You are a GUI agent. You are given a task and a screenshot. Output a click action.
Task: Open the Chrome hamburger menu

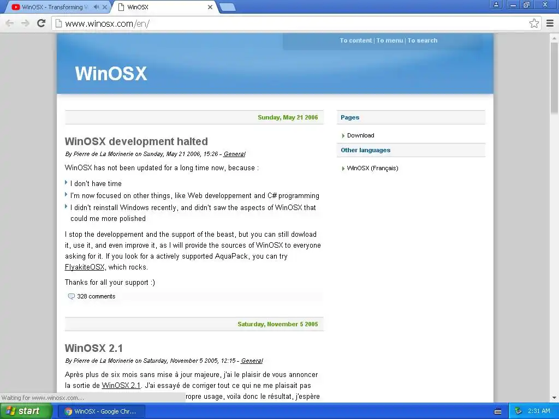(x=550, y=23)
